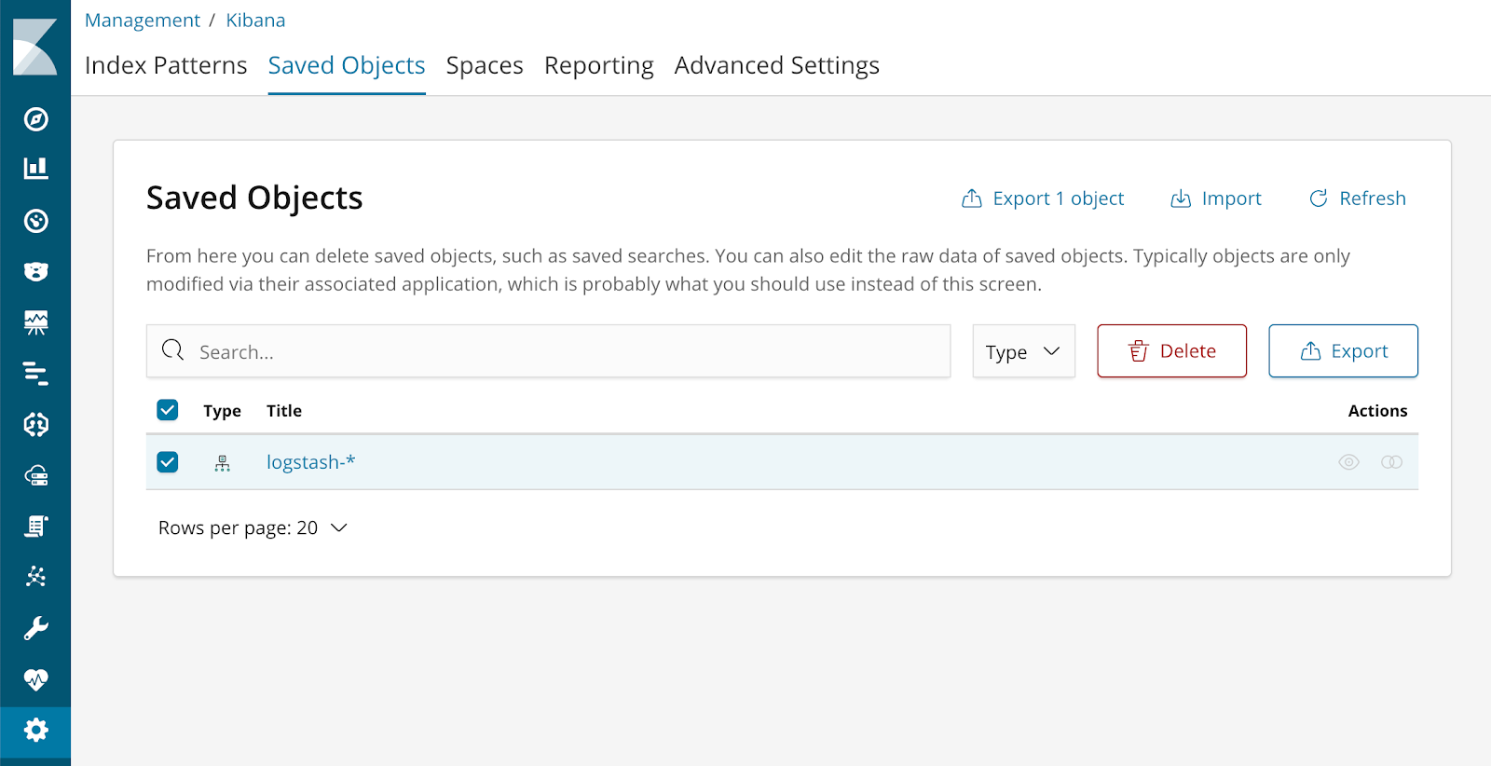Screen dimensions: 1491x766
Task: Click the Management breadcrumb link
Action: tap(143, 21)
